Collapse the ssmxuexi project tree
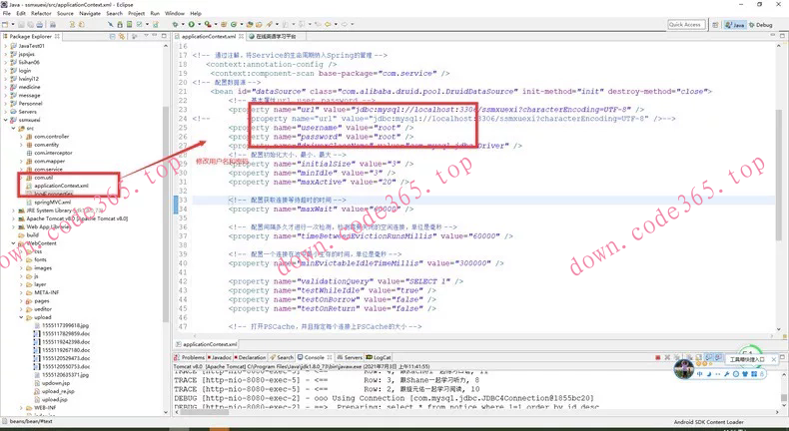789x431 pixels. pos(6,120)
